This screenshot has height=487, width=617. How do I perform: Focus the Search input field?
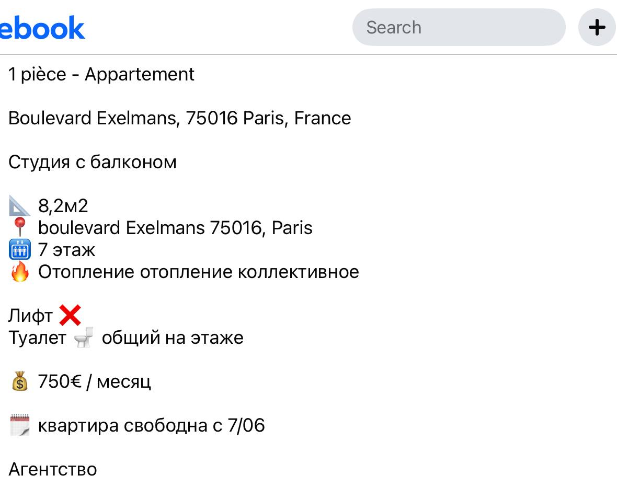pyautogui.click(x=459, y=27)
